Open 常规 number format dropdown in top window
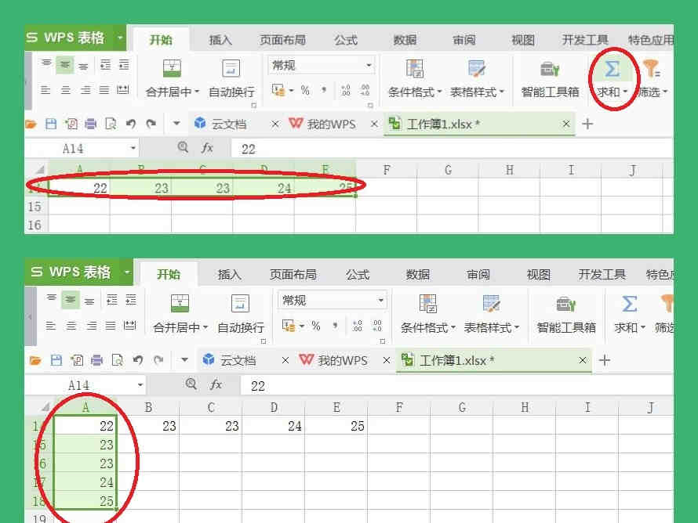This screenshot has height=523, width=698. (369, 66)
